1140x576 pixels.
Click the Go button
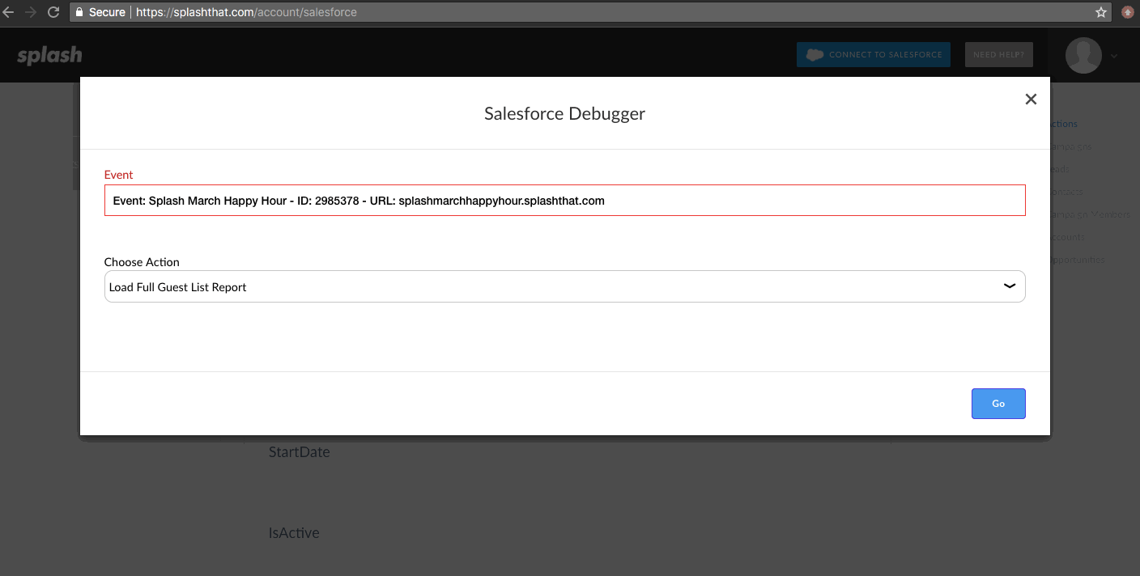tap(998, 404)
